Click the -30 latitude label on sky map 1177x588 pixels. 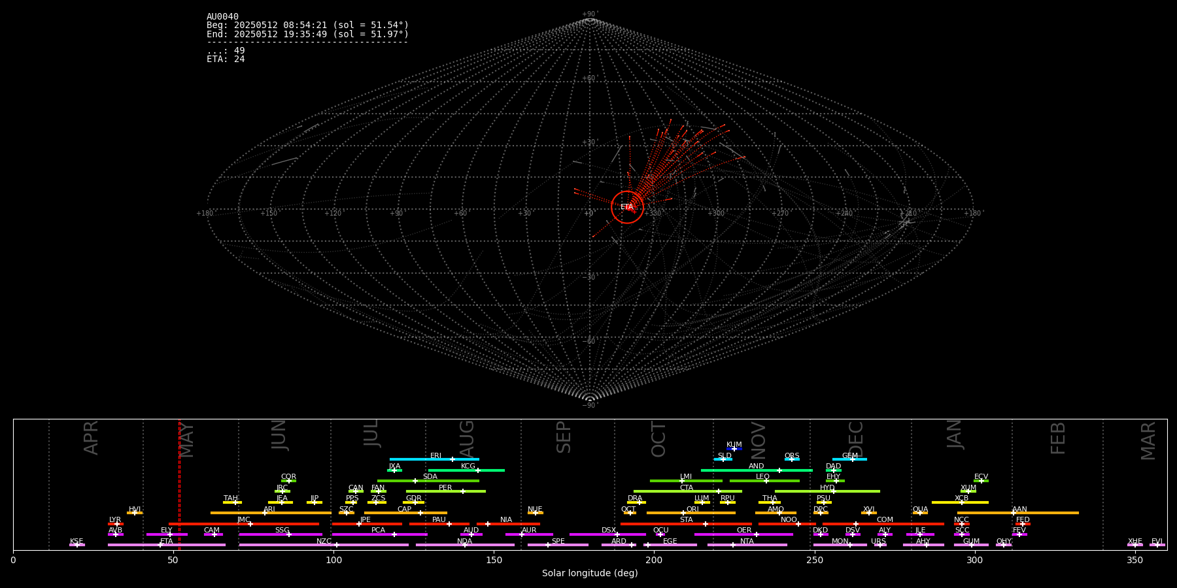(590, 277)
